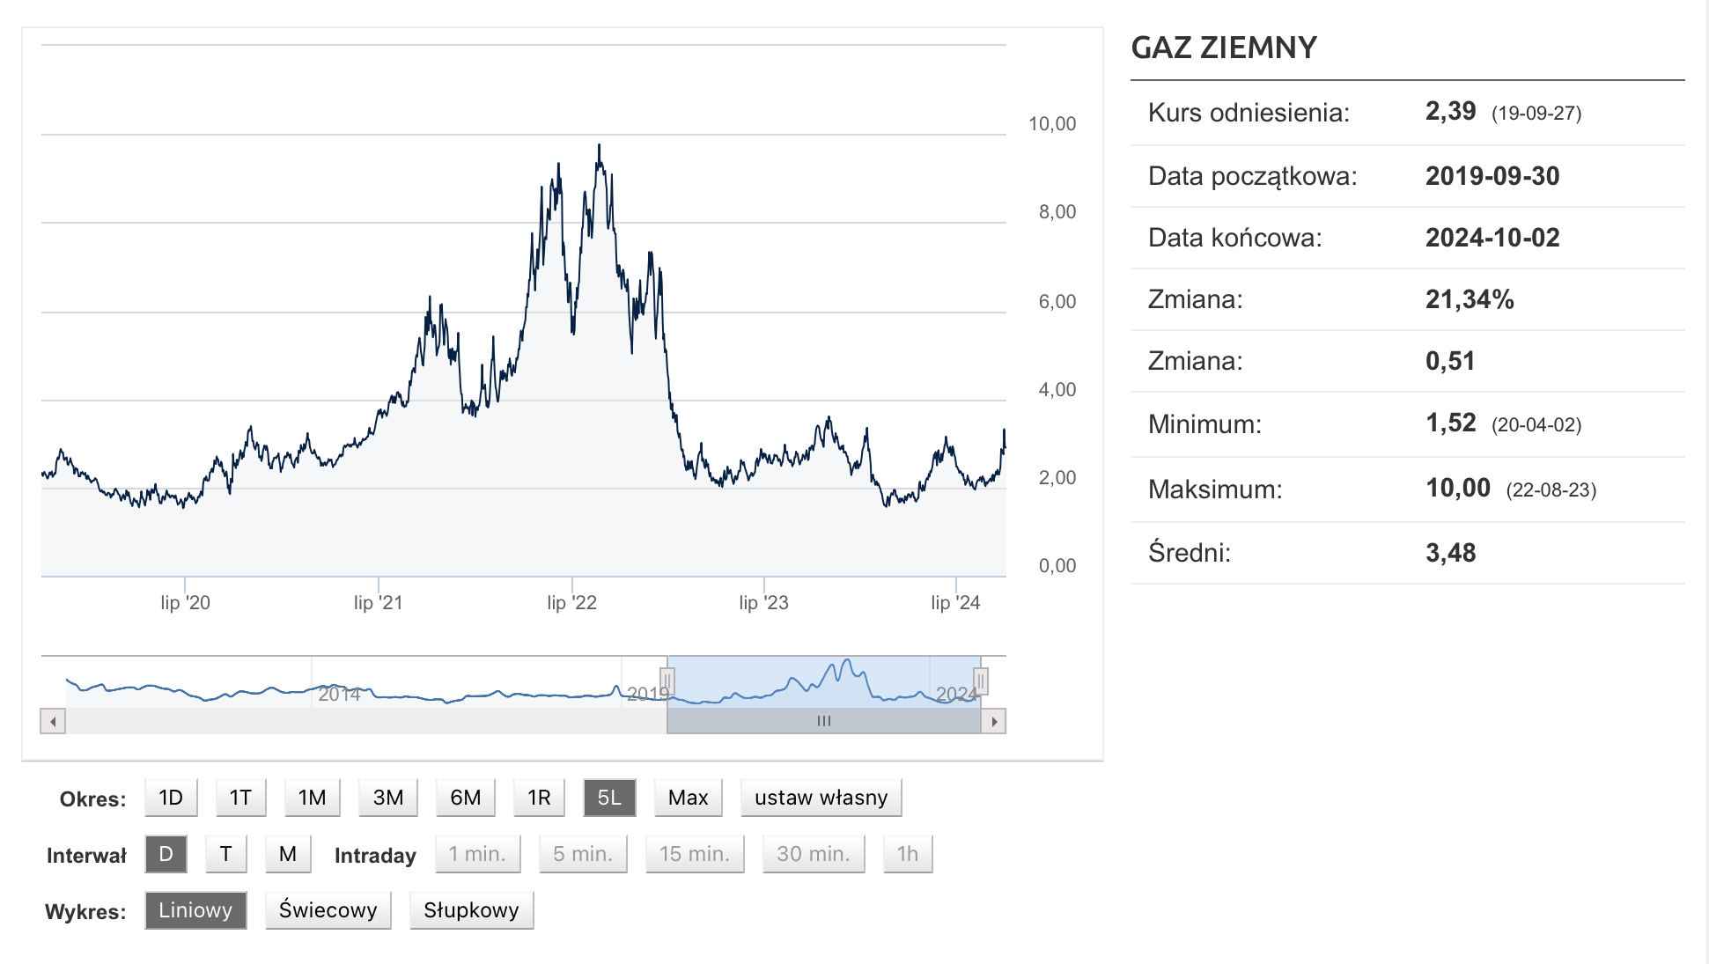Set the period to 1T
The height and width of the screenshot is (964, 1709).
tap(240, 798)
